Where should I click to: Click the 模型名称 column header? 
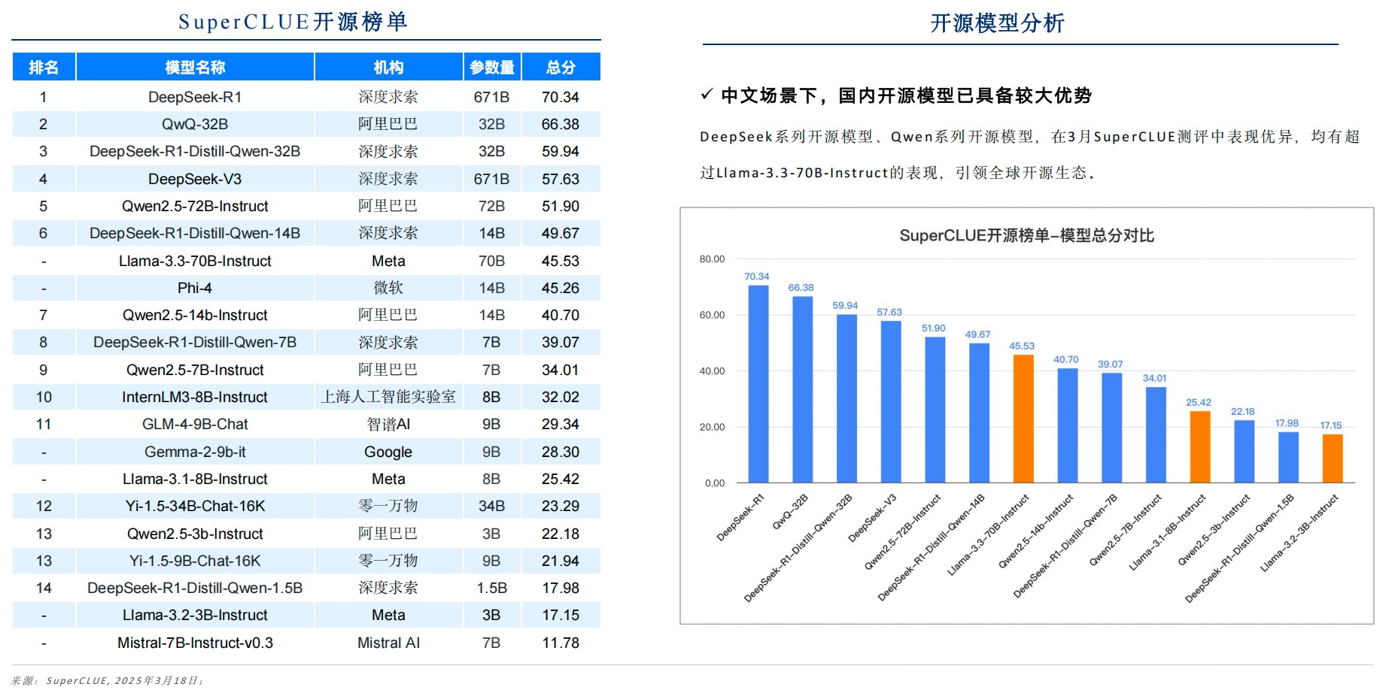[195, 67]
